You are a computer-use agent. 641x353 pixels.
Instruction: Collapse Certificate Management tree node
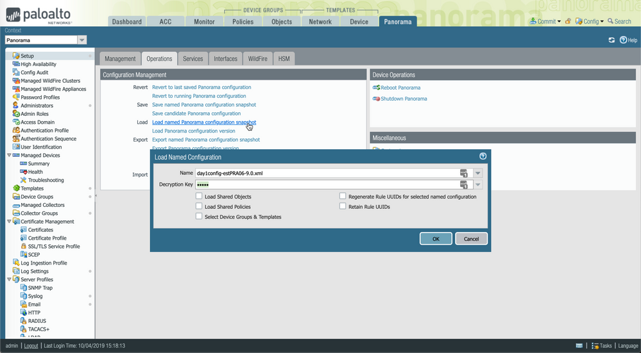(x=9, y=221)
